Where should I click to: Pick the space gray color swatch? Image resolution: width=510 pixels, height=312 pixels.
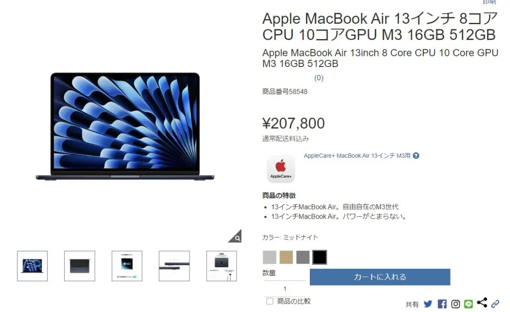303,257
